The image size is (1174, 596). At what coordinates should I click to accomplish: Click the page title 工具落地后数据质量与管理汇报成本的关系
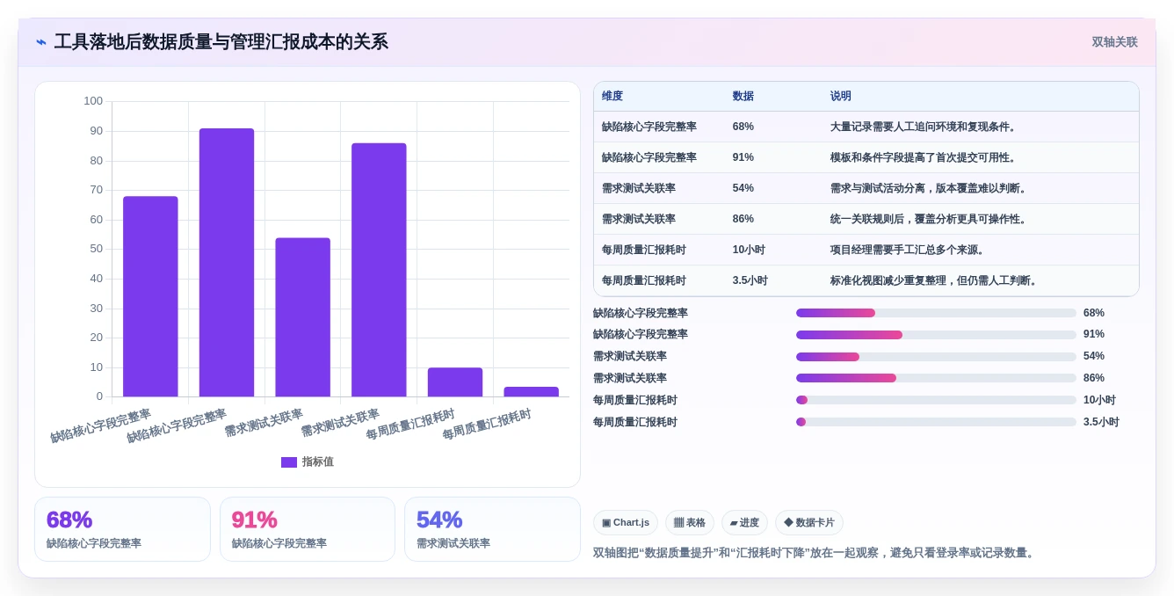pos(221,42)
